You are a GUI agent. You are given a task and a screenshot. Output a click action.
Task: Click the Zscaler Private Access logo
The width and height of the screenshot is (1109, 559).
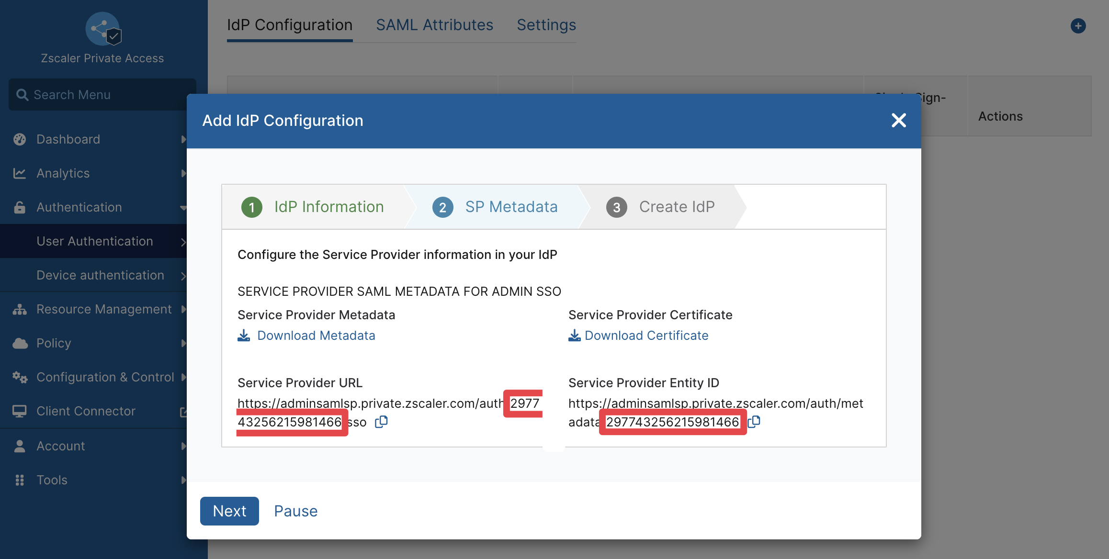(103, 29)
